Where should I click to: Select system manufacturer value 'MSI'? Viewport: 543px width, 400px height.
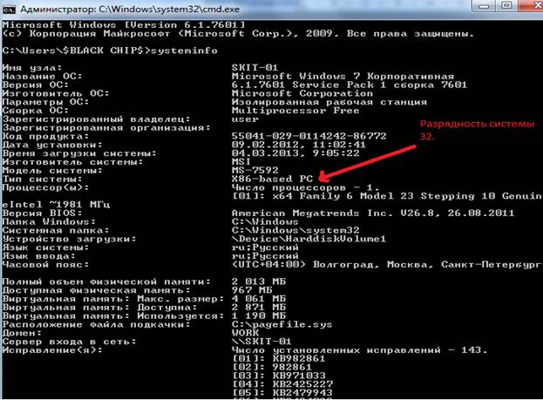pos(241,162)
